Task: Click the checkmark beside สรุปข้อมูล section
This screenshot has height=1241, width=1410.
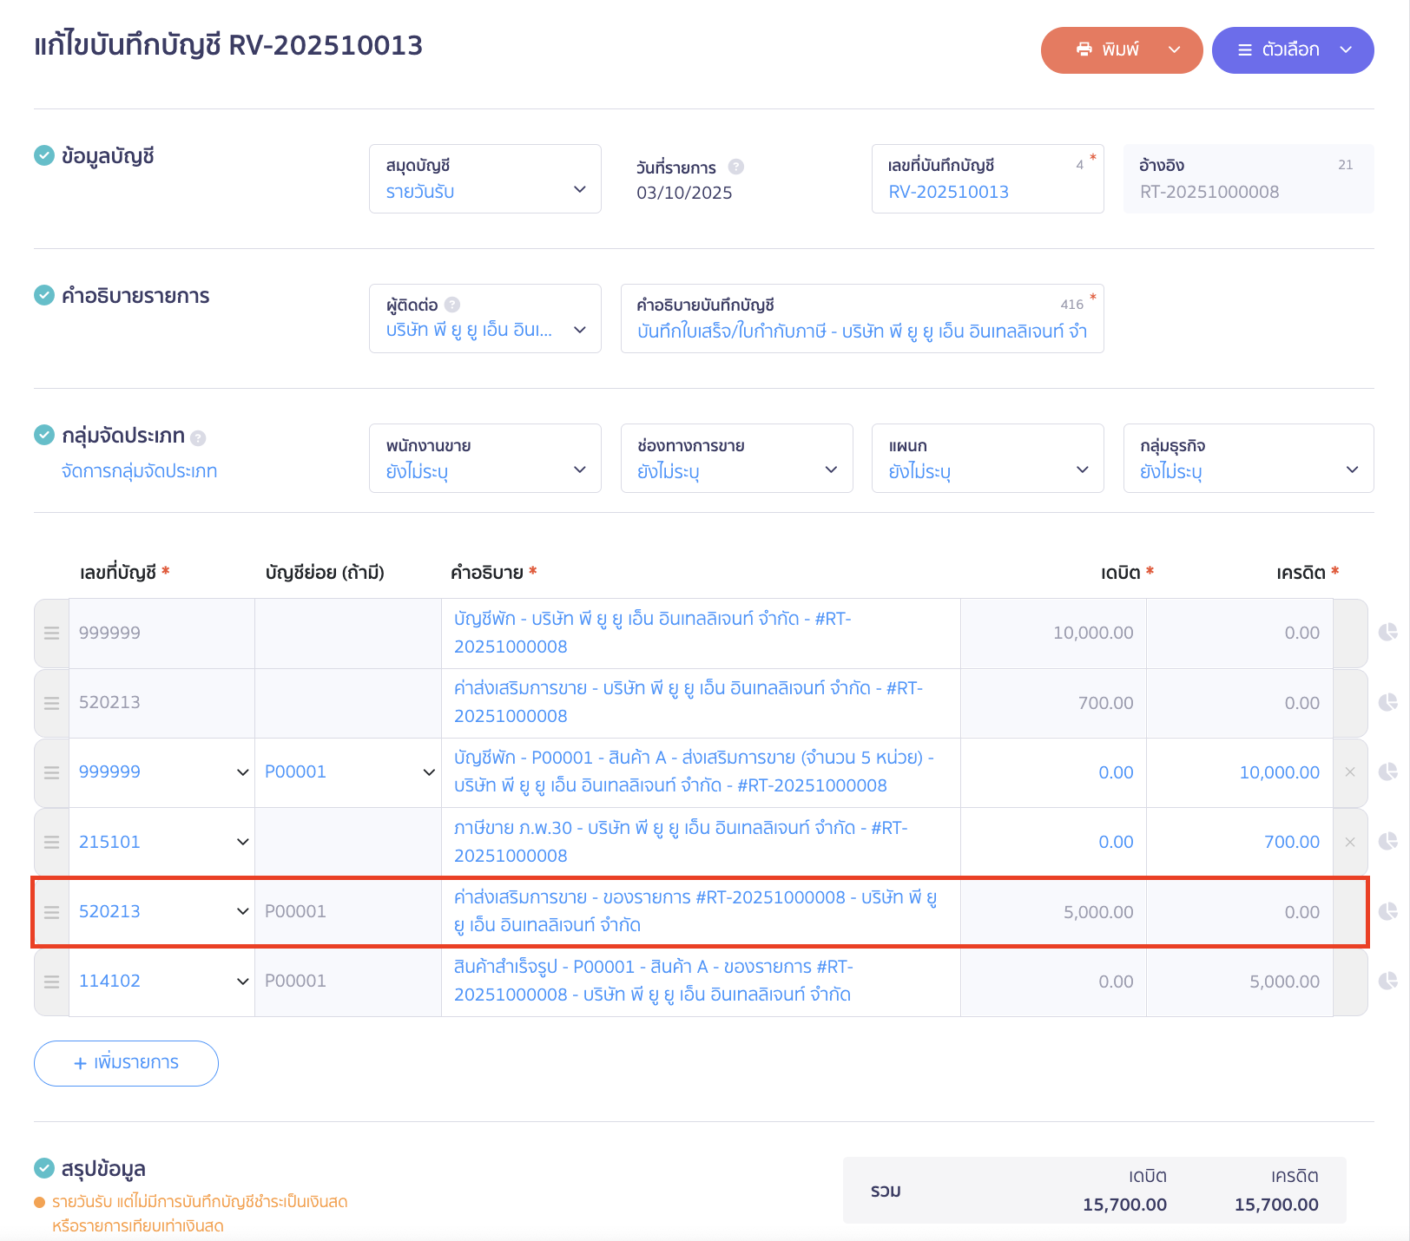Action: pos(44,1168)
